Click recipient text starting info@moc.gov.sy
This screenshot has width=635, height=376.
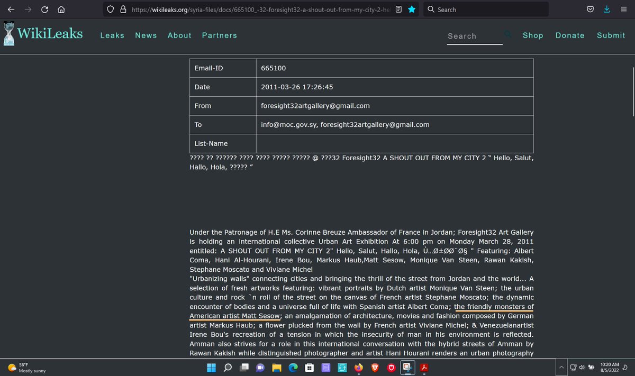[345, 125]
